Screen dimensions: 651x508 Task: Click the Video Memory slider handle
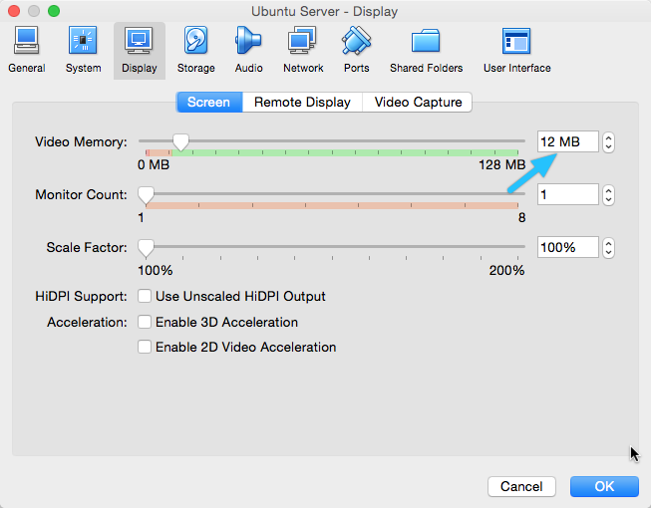point(180,142)
